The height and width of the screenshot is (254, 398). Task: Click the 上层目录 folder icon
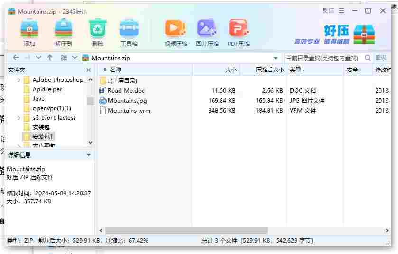coord(103,81)
